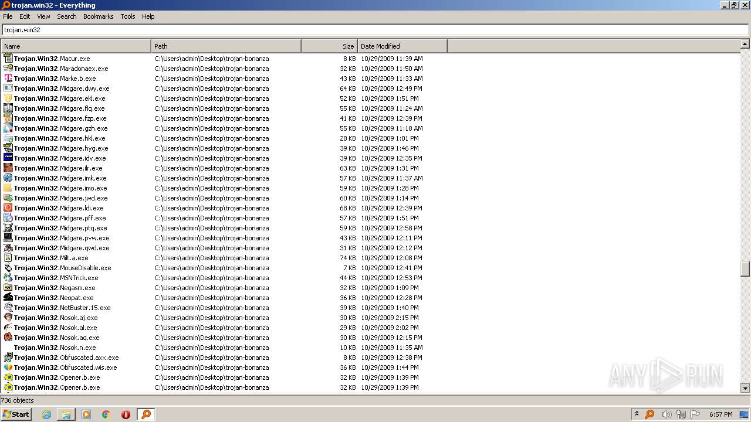Select Trojan.Win32.Midgare.qwd.exe file name

click(x=62, y=248)
